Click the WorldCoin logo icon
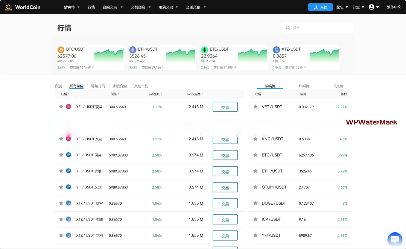Image resolution: width=406 pixels, height=249 pixels. click(8, 7)
